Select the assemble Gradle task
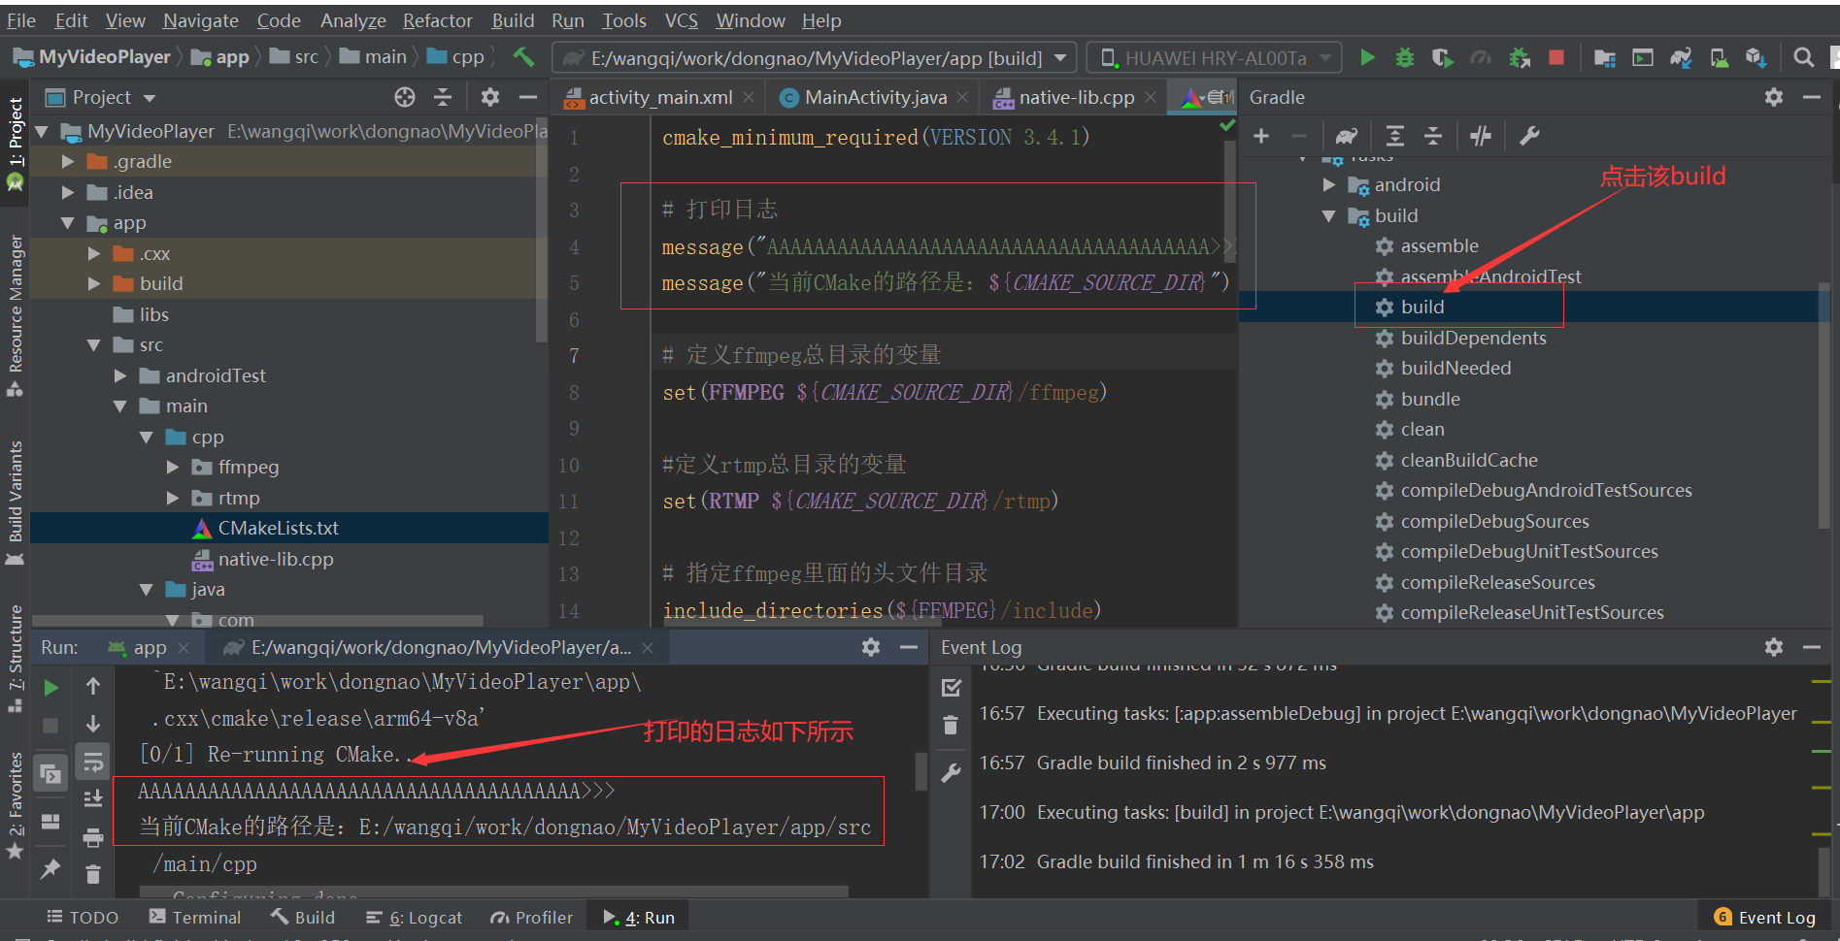The image size is (1840, 941). pyautogui.click(x=1439, y=245)
